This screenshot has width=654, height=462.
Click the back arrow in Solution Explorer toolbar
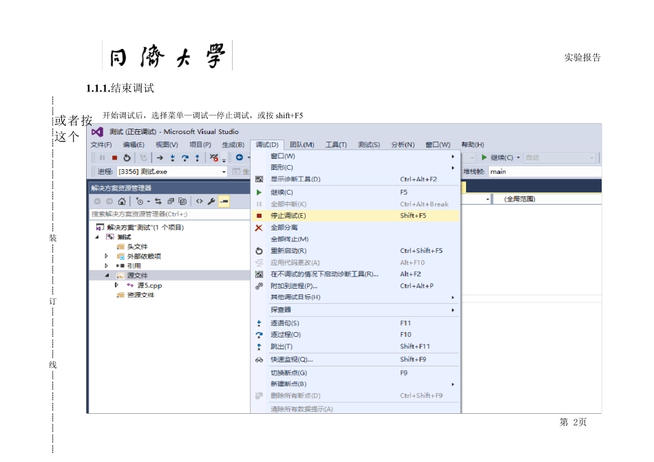[97, 201]
